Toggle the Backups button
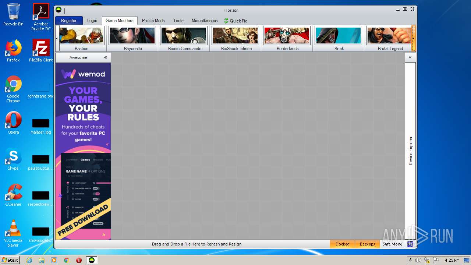The height and width of the screenshot is (265, 471). (367, 244)
